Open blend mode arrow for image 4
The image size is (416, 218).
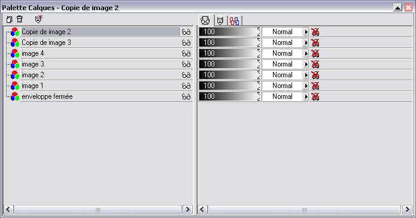pyautogui.click(x=306, y=54)
